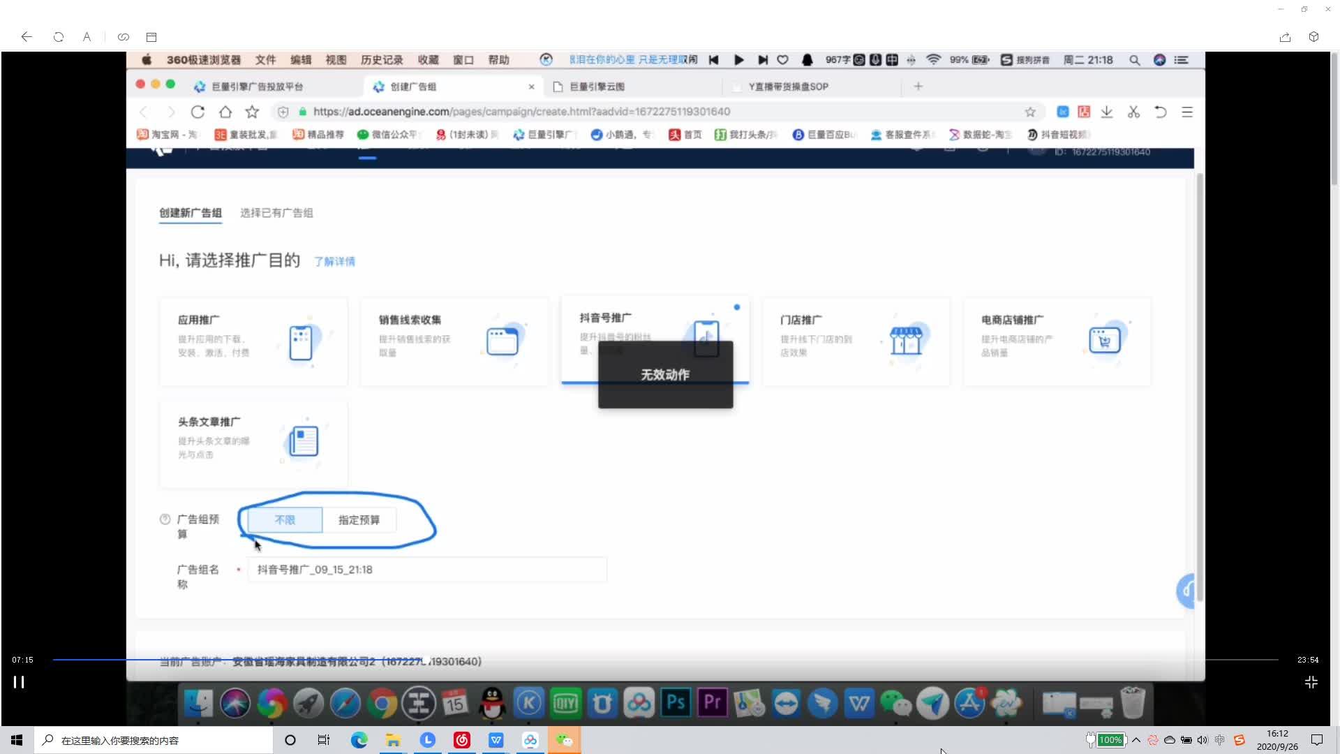The height and width of the screenshot is (754, 1340).
Task: Open the 历史记录 menu
Action: 382,60
